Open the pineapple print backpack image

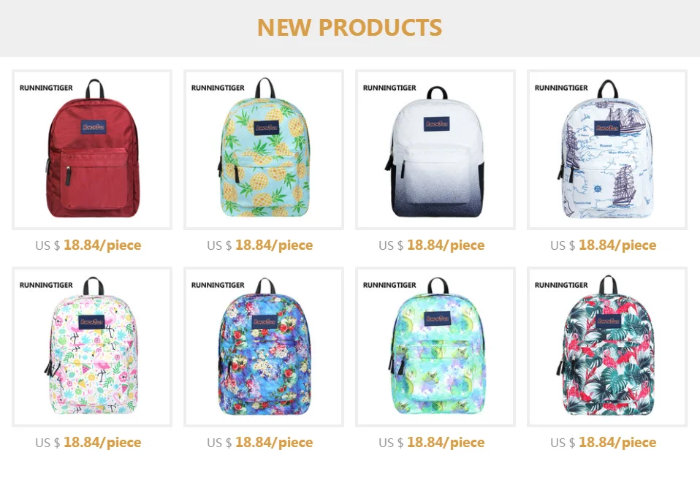pos(264,150)
